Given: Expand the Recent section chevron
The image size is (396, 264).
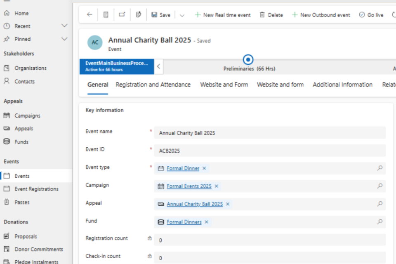Looking at the screenshot, I should 64,26.
